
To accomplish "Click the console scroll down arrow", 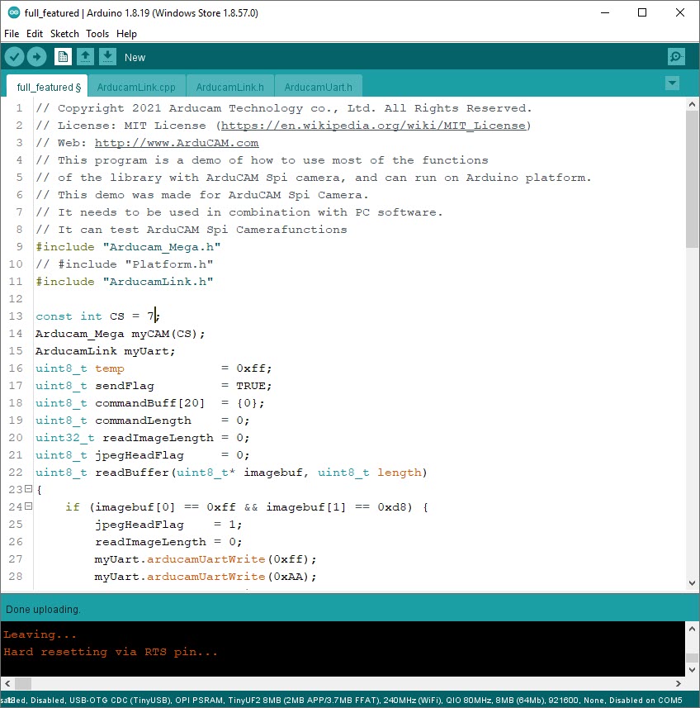I will click(x=692, y=670).
